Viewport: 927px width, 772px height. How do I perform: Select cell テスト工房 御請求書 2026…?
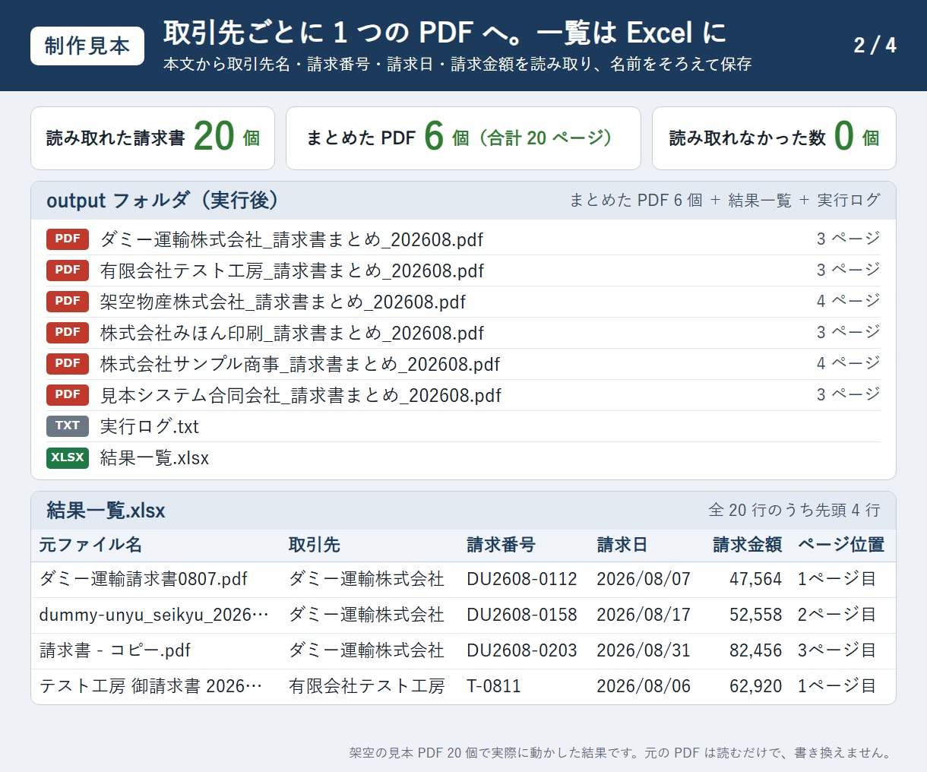151,686
